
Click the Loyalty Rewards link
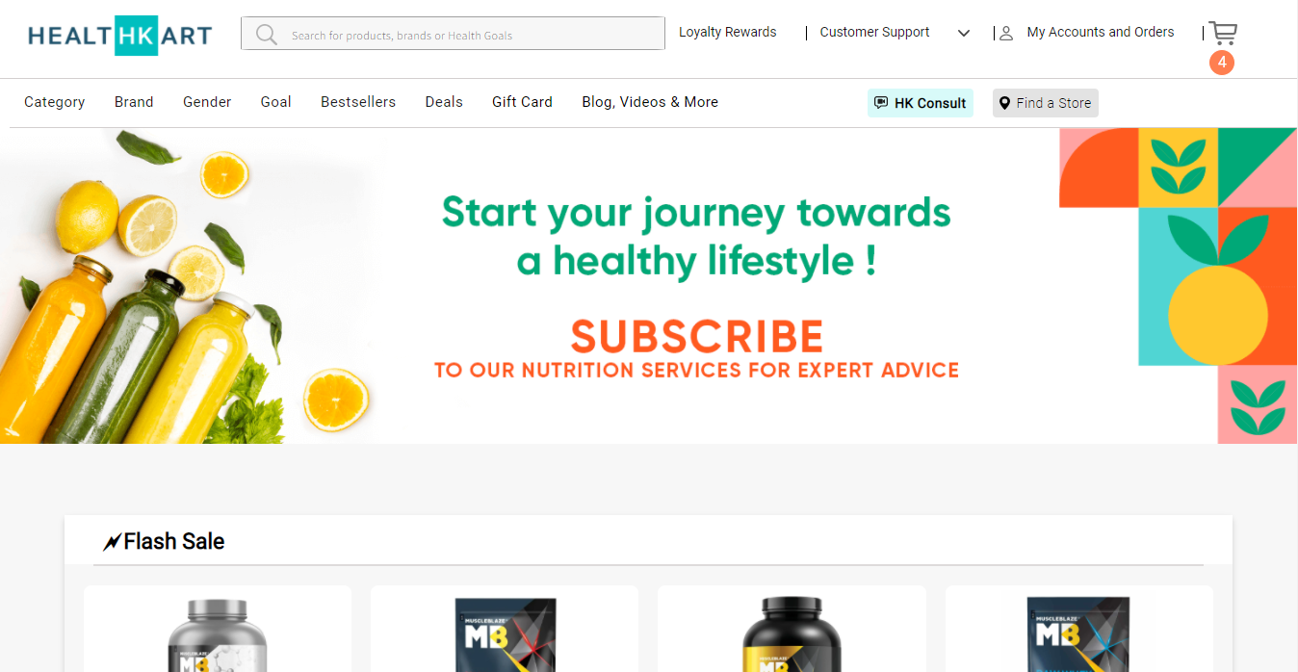click(x=727, y=32)
